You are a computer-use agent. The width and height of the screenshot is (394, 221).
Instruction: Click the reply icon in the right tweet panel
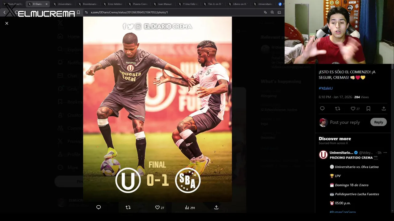tap(322, 108)
